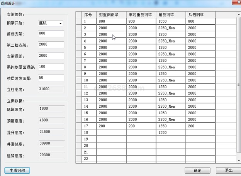The height and width of the screenshot is (176, 241).
Task: Select row 1 cell with value 1550
Action: [171, 22]
